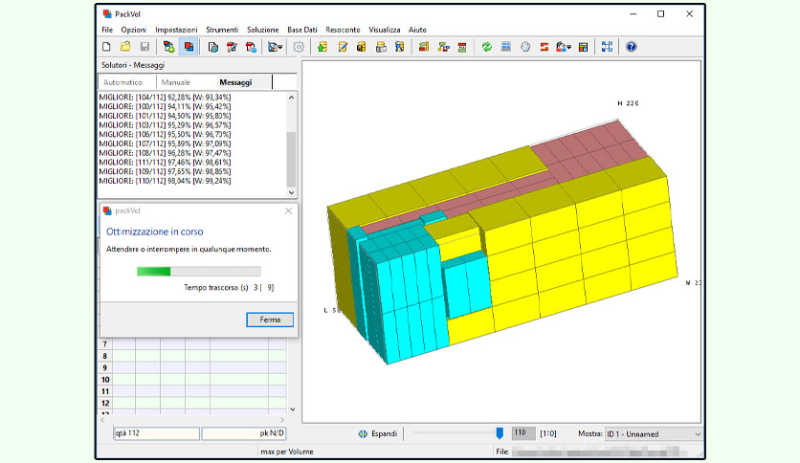Open the Aiuto menu
The image size is (800, 463).
[417, 30]
